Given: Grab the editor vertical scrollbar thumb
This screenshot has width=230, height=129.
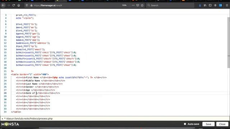Looking at the screenshot, I should tap(229, 42).
